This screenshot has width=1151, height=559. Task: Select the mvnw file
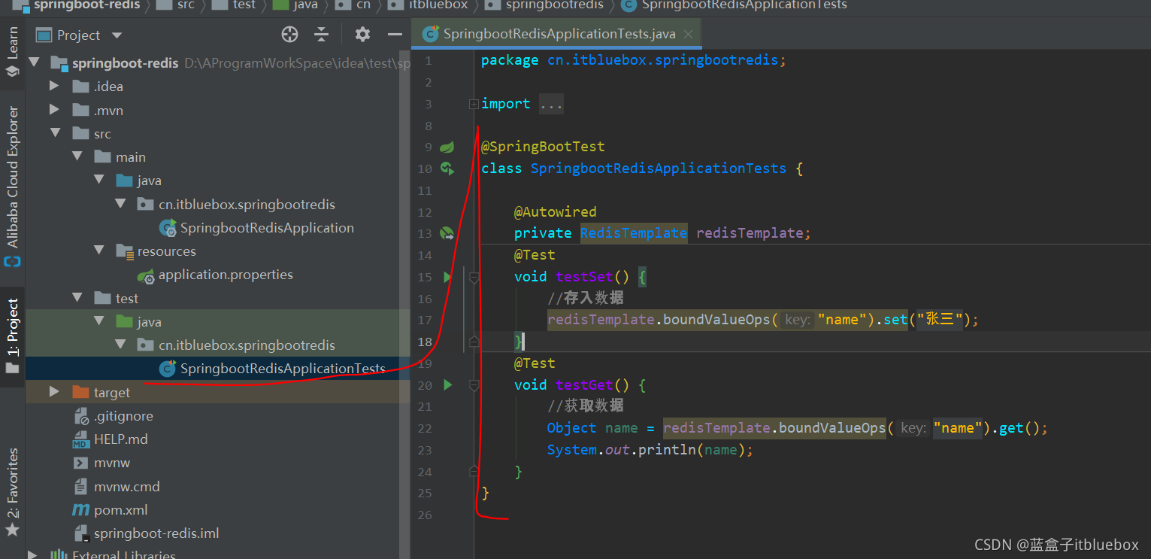click(x=112, y=463)
